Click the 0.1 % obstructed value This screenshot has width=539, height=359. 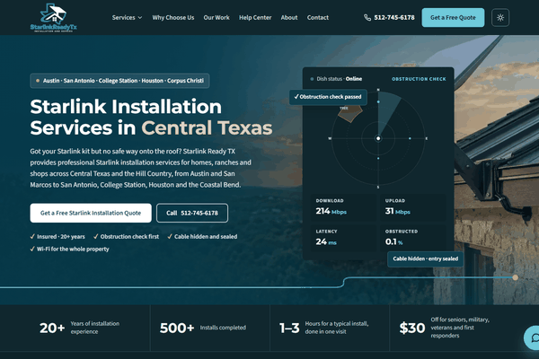click(x=393, y=241)
